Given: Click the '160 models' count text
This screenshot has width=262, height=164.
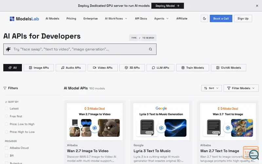Looking at the screenshot, I should 97,89.
